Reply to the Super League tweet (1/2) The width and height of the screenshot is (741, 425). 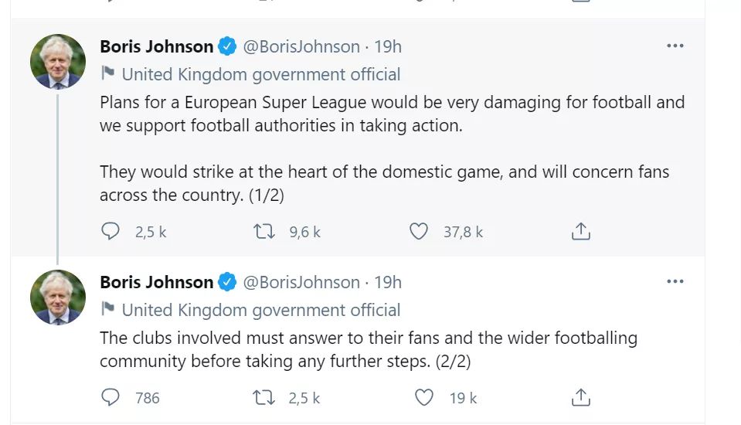pyautogui.click(x=111, y=231)
